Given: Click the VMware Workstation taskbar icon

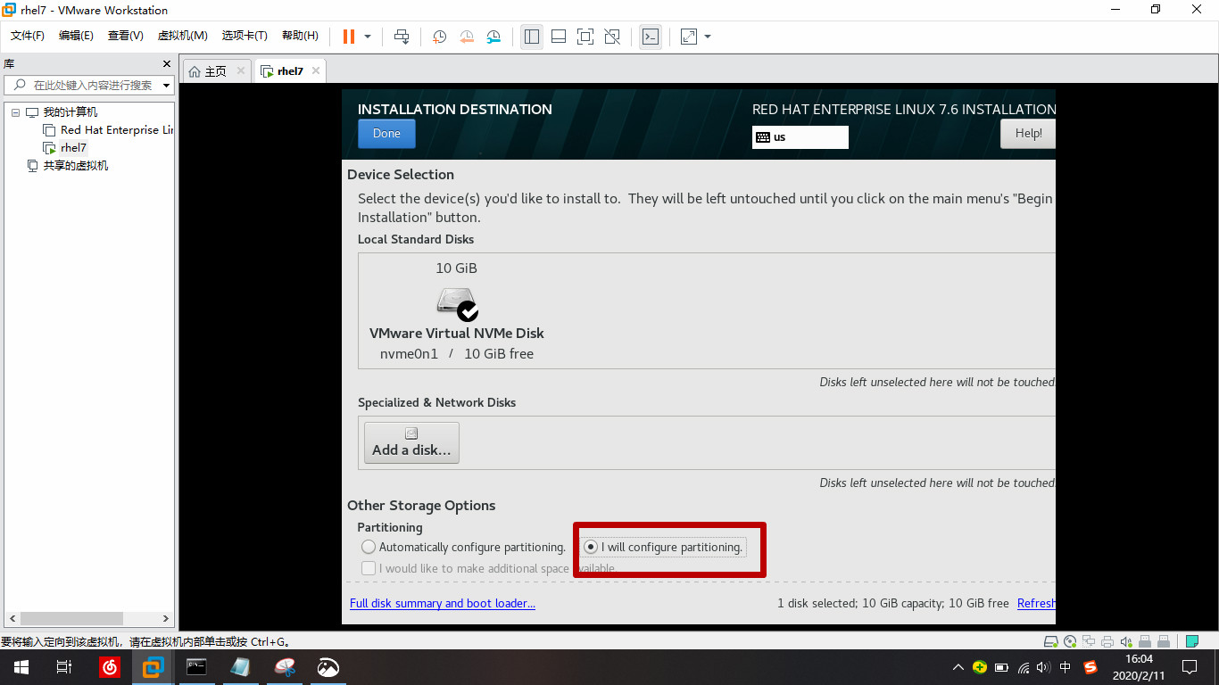Looking at the screenshot, I should pos(153,667).
